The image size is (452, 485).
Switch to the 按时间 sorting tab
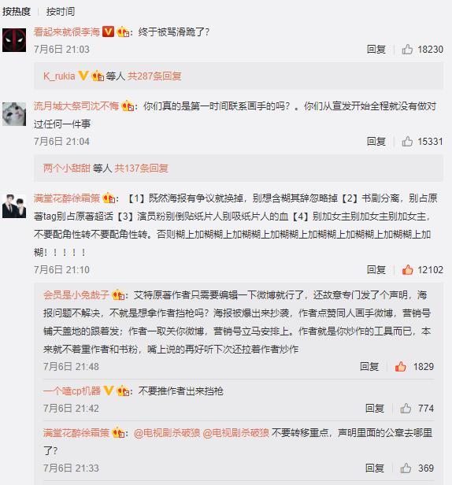point(61,12)
